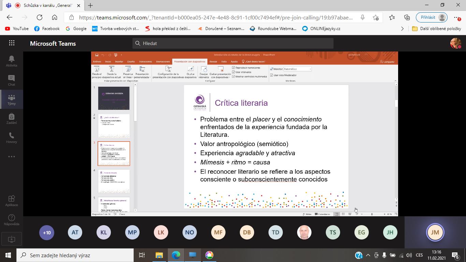Open the Teams app launcher grid

coord(12,43)
